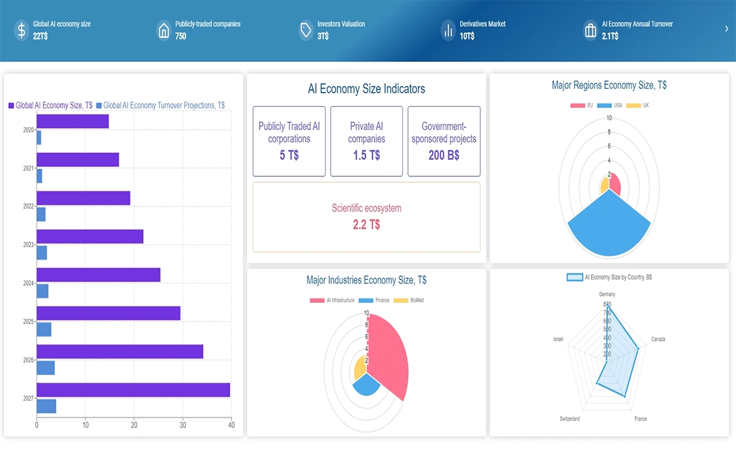Toggle AI Economy Size by Country legend
The image size is (736, 450).
point(609,277)
